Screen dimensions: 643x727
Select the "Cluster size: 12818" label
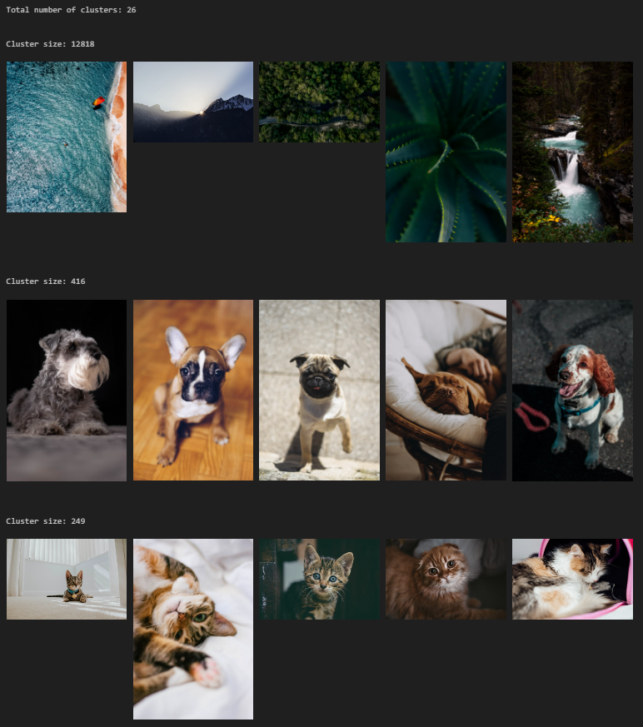tap(50, 43)
